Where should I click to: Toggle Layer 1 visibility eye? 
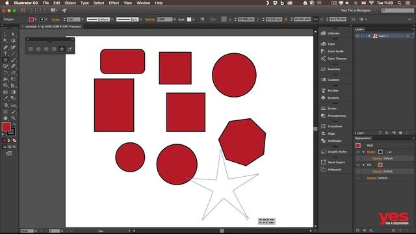357,36
